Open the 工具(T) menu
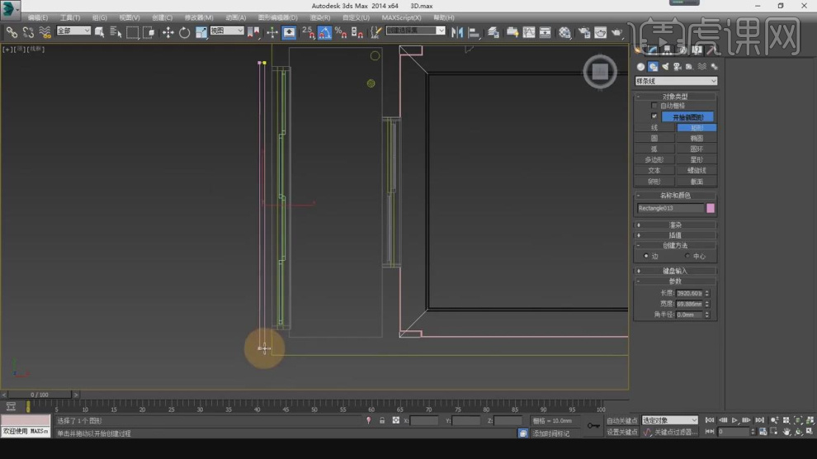817x459 pixels. click(70, 17)
